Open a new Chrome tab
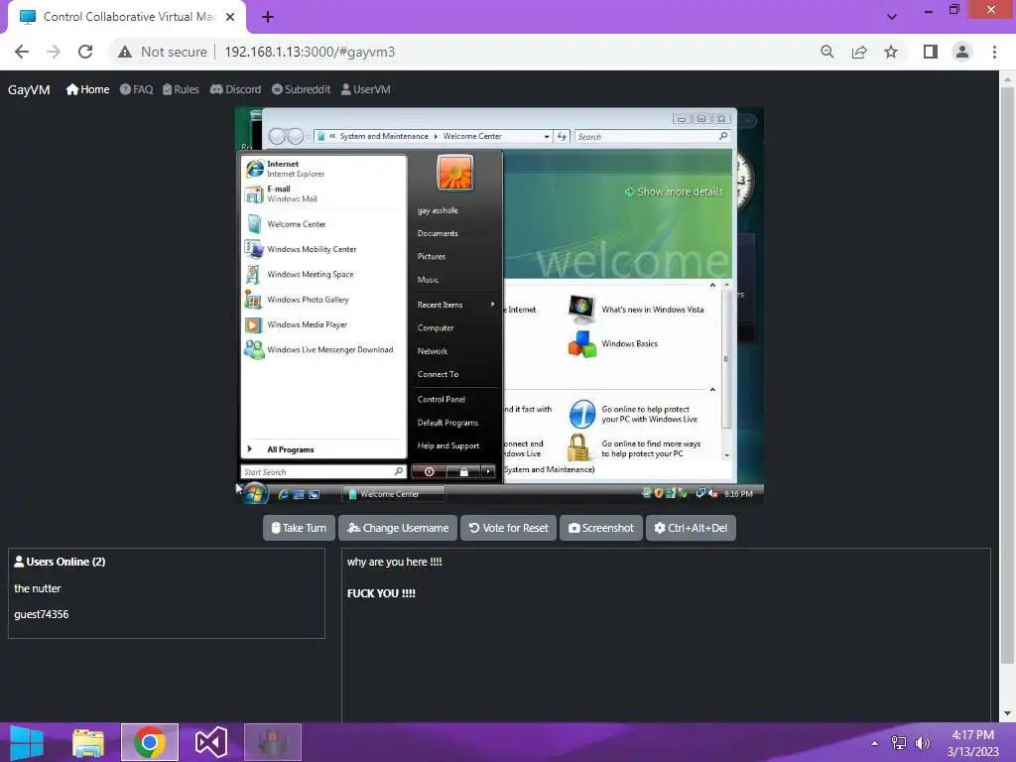Viewport: 1016px width, 762px height. [x=268, y=18]
